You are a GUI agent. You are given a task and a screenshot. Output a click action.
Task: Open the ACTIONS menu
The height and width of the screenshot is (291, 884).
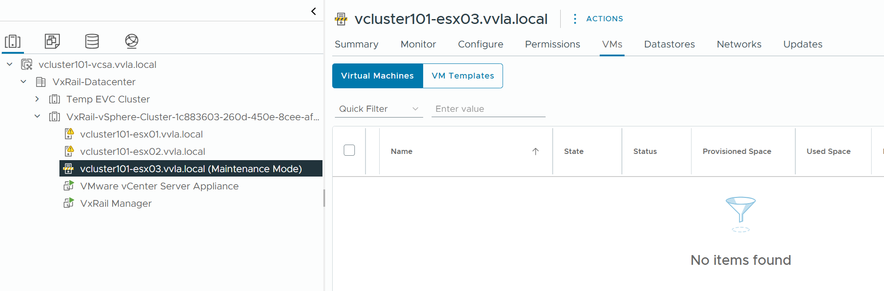pos(604,19)
